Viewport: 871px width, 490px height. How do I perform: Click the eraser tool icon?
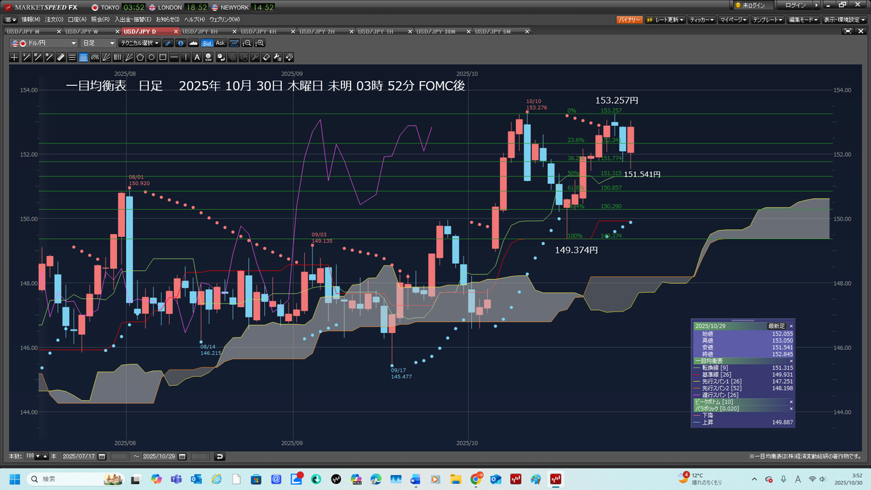coord(266,57)
